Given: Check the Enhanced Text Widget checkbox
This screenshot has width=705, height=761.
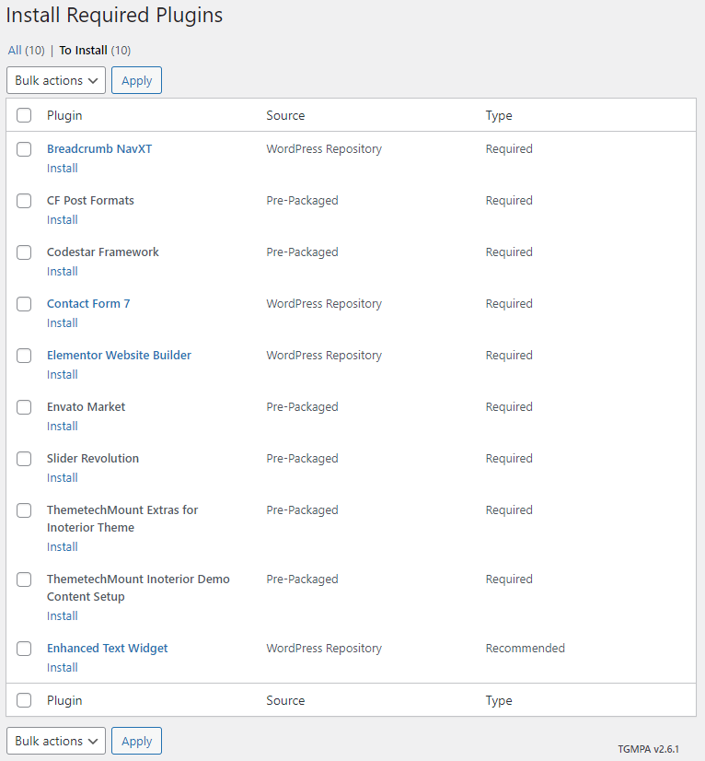Looking at the screenshot, I should (x=24, y=649).
